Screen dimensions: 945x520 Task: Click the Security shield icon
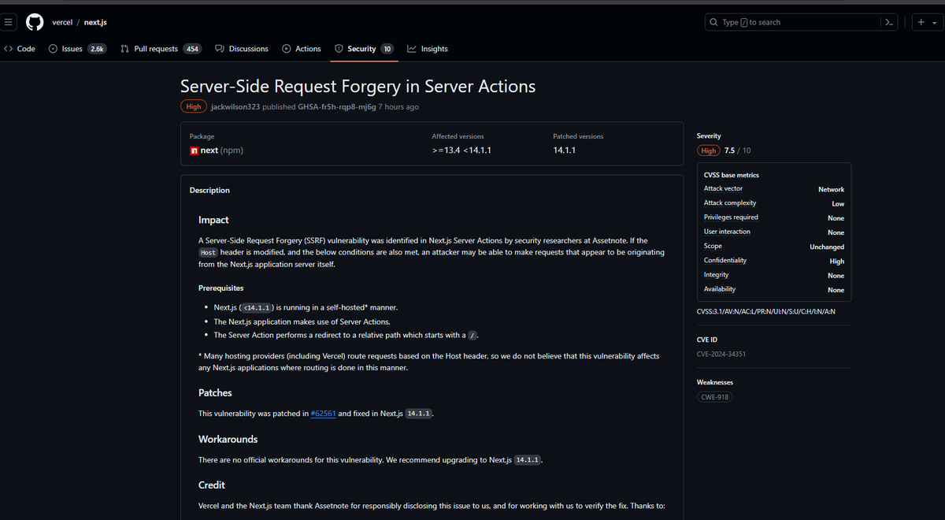(339, 49)
